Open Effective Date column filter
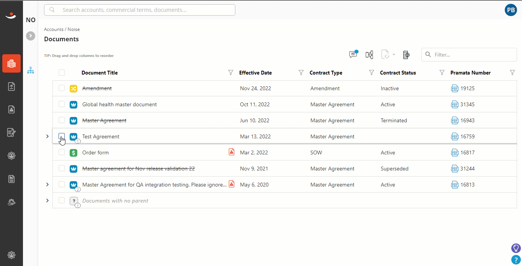Screen dimensions: 522x266 coord(301,73)
